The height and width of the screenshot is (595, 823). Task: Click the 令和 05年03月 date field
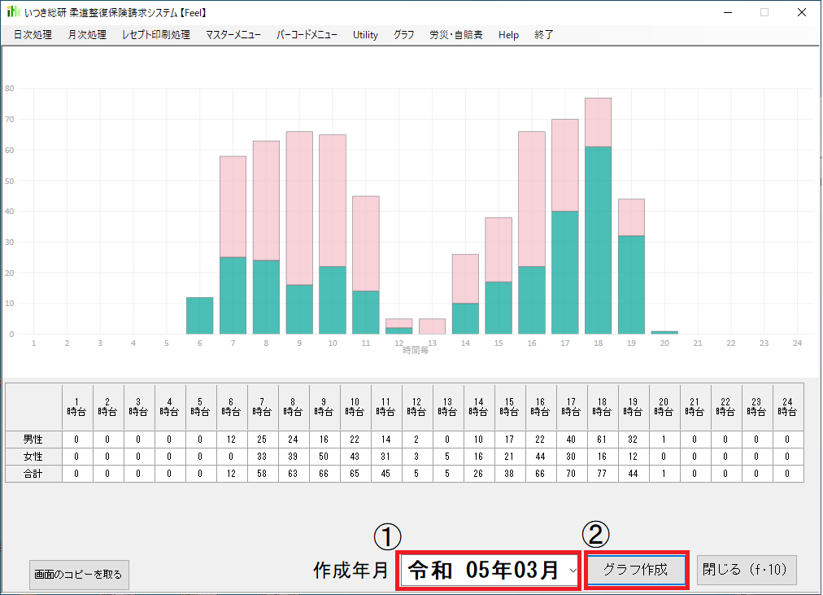pyautogui.click(x=483, y=571)
